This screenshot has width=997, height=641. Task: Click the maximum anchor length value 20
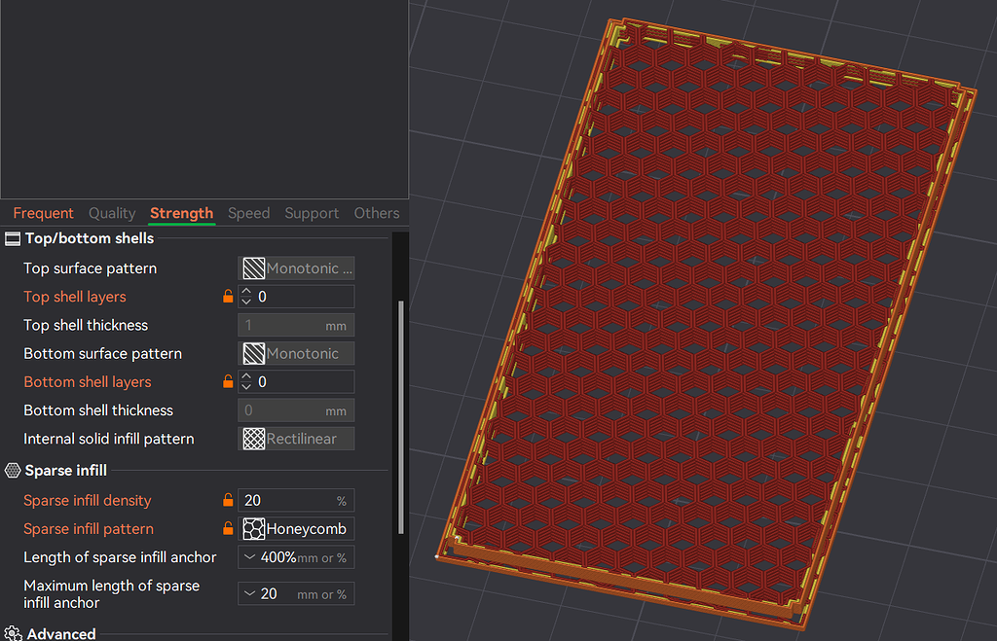pos(269,593)
